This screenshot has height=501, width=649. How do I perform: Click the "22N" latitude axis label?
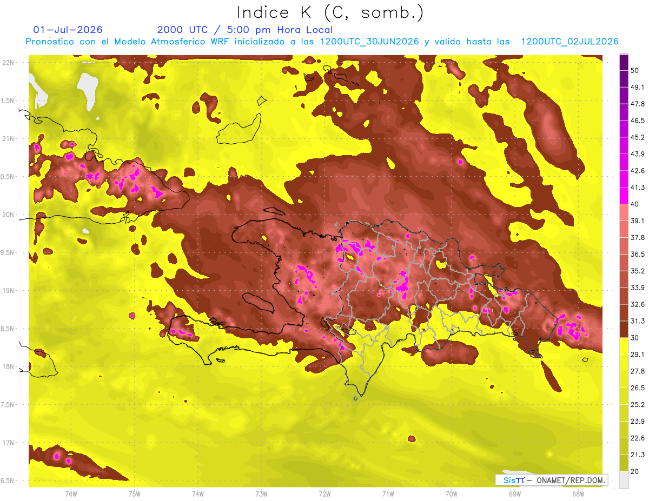(8, 63)
